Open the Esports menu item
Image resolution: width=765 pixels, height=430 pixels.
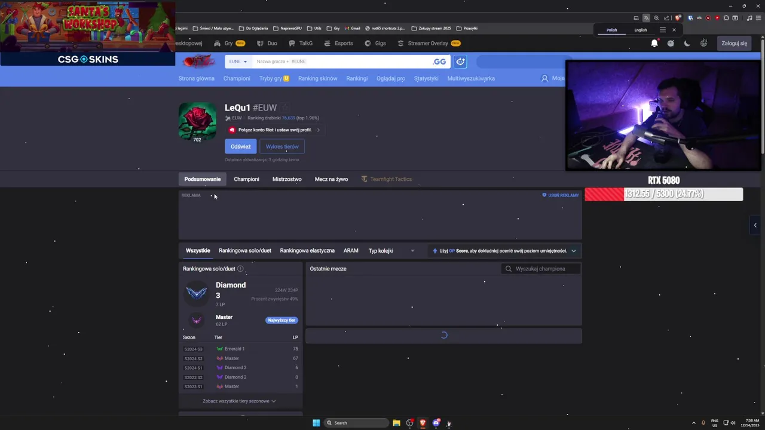pos(338,43)
